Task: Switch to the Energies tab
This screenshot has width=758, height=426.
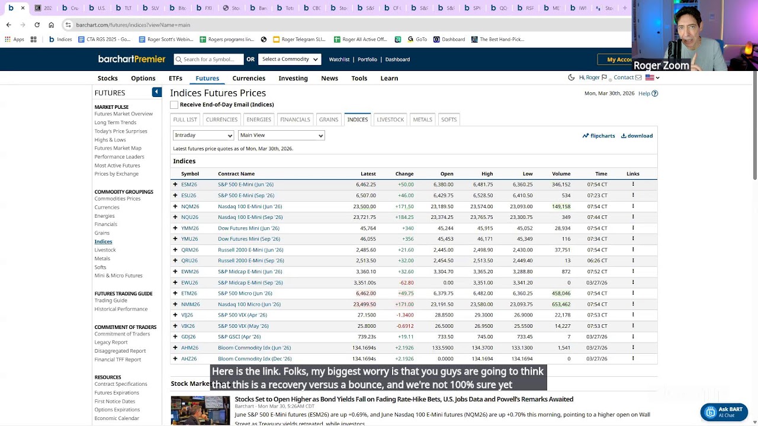Action: [x=259, y=120]
